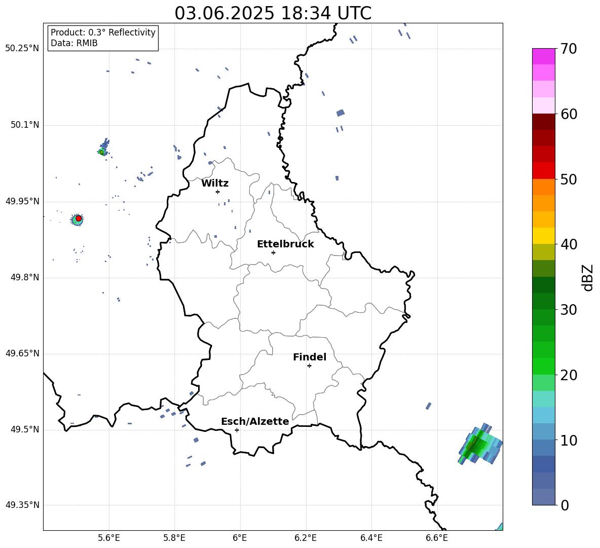
Task: Pick the yellow 40 dBZ colorbar swatch
Action: [544, 236]
